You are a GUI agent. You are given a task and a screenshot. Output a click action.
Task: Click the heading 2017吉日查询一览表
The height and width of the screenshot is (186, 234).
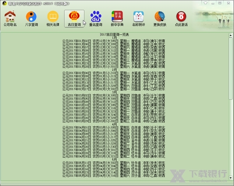coord(114,35)
